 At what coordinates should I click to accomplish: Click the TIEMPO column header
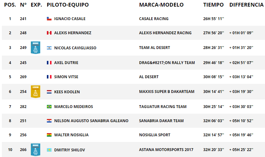pyautogui.click(x=213, y=5)
